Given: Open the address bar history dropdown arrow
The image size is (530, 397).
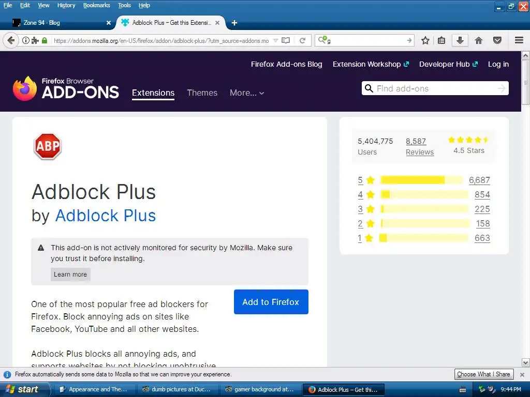Looking at the screenshot, I should tap(275, 40).
